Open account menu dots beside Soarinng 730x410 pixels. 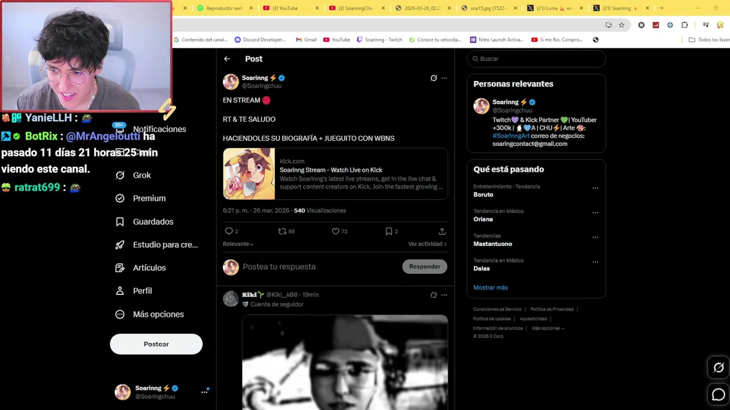pos(204,392)
